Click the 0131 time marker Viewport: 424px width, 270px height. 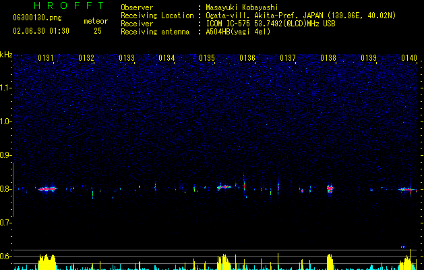coord(46,58)
